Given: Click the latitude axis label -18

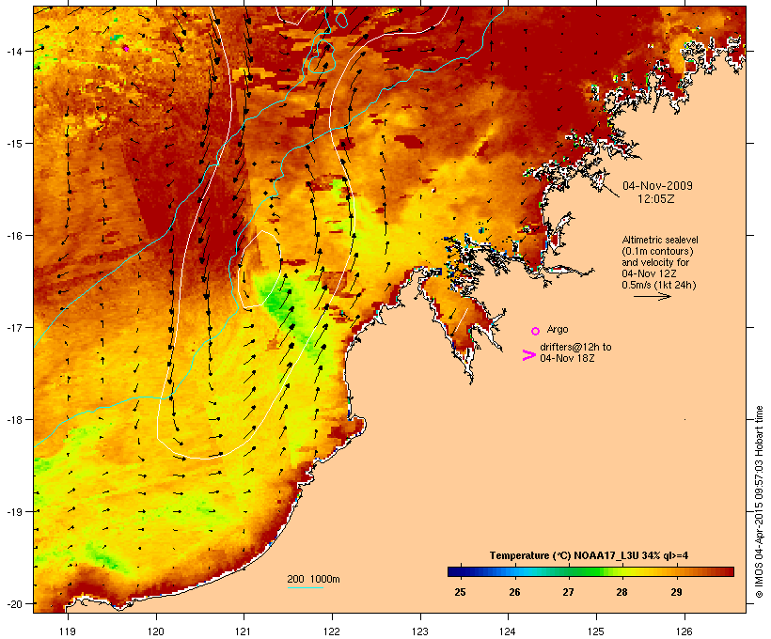Looking at the screenshot, I should pos(14,420).
